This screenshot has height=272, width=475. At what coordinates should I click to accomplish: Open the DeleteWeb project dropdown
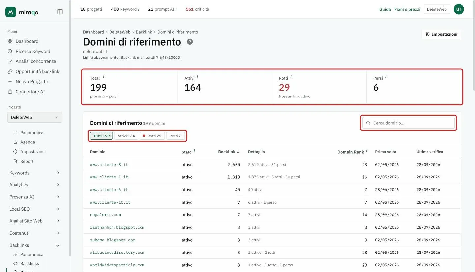pyautogui.click(x=35, y=117)
